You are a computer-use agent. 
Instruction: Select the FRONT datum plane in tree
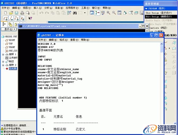click(x=12, y=47)
